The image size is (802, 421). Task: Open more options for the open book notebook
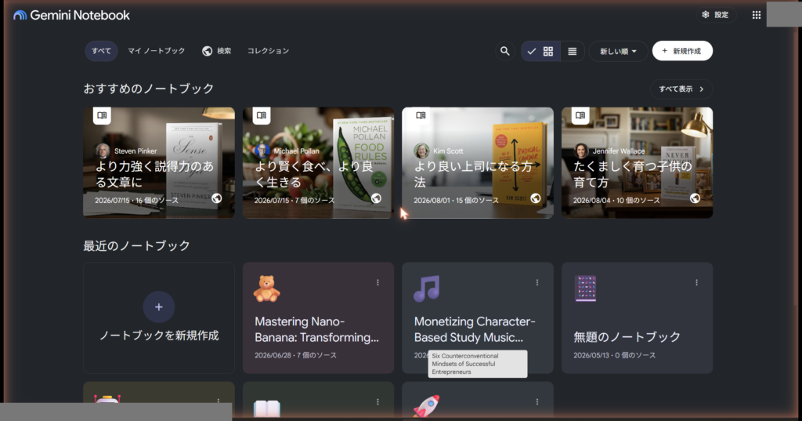[x=378, y=402]
